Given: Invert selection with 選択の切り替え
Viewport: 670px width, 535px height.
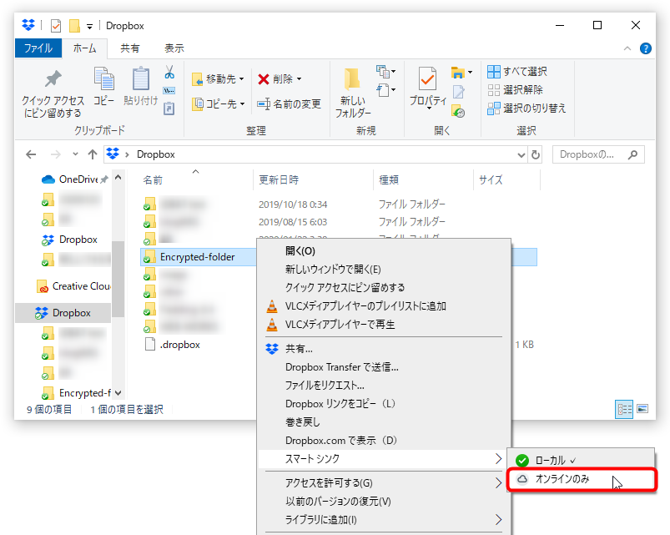Looking at the screenshot, I should (x=526, y=109).
